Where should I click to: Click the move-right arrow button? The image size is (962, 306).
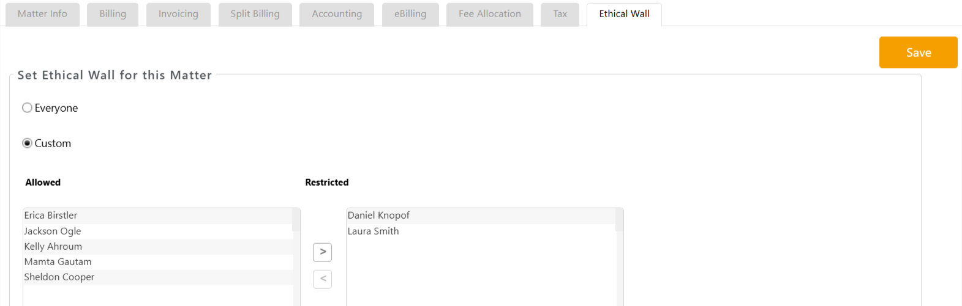pyautogui.click(x=322, y=252)
